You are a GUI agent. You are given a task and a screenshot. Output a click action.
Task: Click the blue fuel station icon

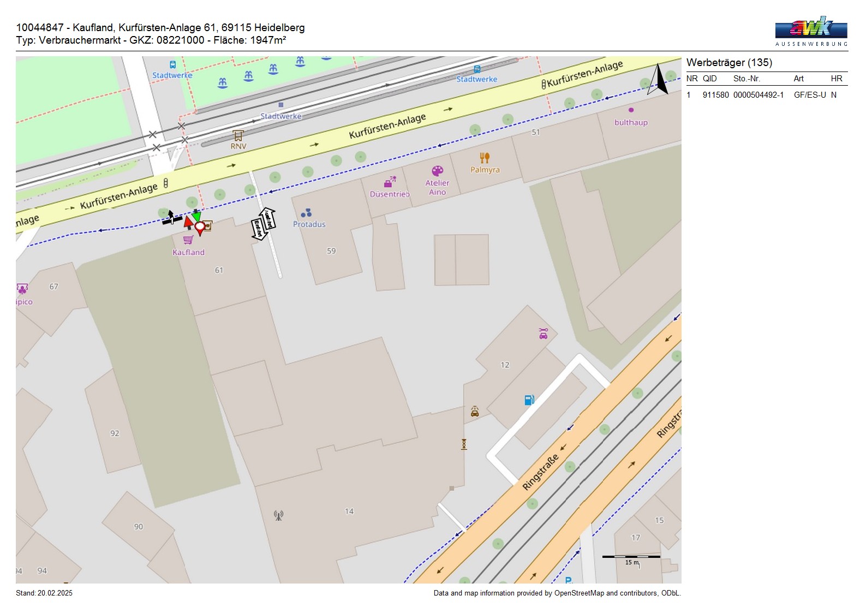tap(529, 400)
